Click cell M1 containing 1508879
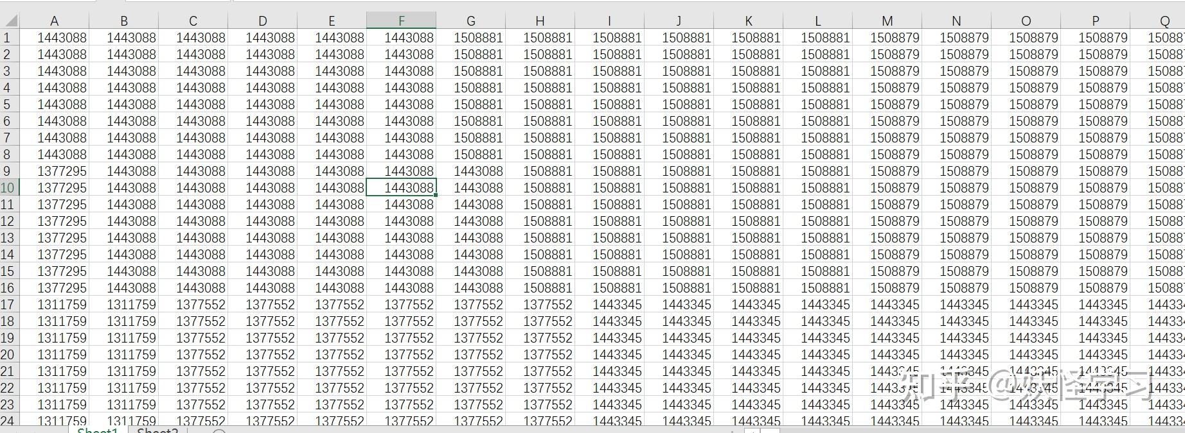The width and height of the screenshot is (1185, 433). [x=887, y=38]
